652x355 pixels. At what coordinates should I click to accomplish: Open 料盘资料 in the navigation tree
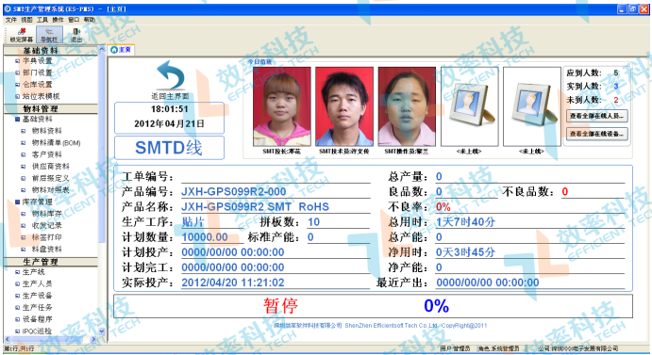tap(46, 250)
